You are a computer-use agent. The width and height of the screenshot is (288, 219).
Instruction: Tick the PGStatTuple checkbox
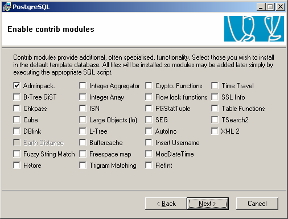pyautogui.click(x=149, y=109)
